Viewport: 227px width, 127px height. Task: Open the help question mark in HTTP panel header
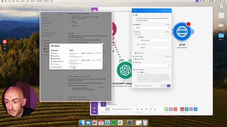(167, 11)
